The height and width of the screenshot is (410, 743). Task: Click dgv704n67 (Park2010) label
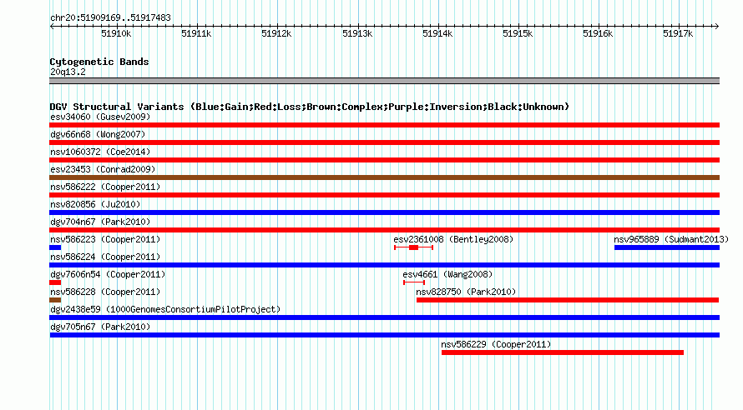(x=100, y=222)
